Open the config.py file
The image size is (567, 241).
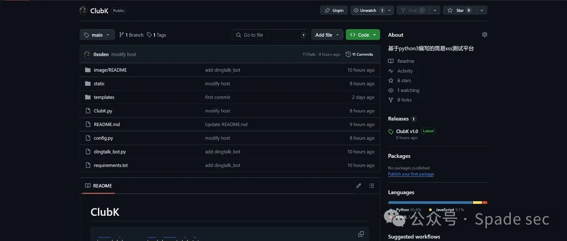click(x=103, y=138)
